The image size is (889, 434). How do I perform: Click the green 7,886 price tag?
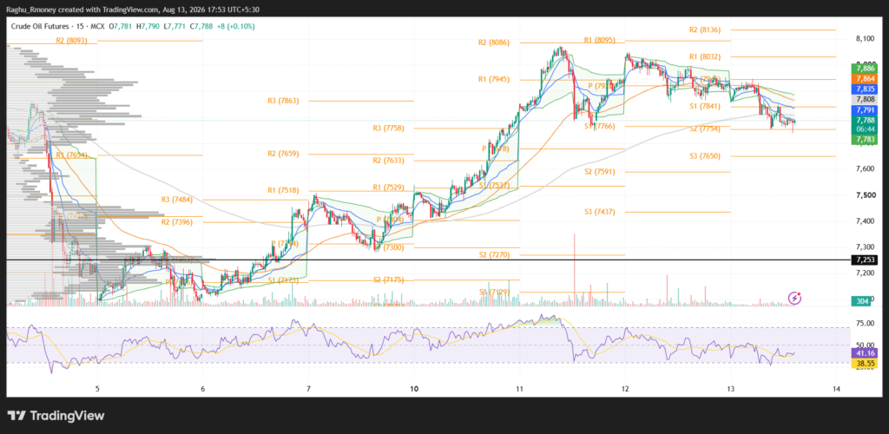[x=866, y=68]
